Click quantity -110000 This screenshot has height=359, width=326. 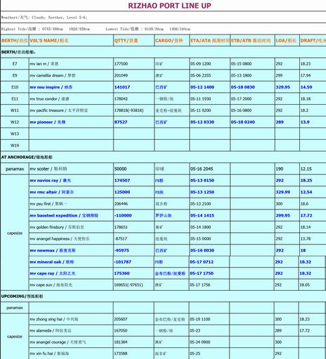coord(123,215)
